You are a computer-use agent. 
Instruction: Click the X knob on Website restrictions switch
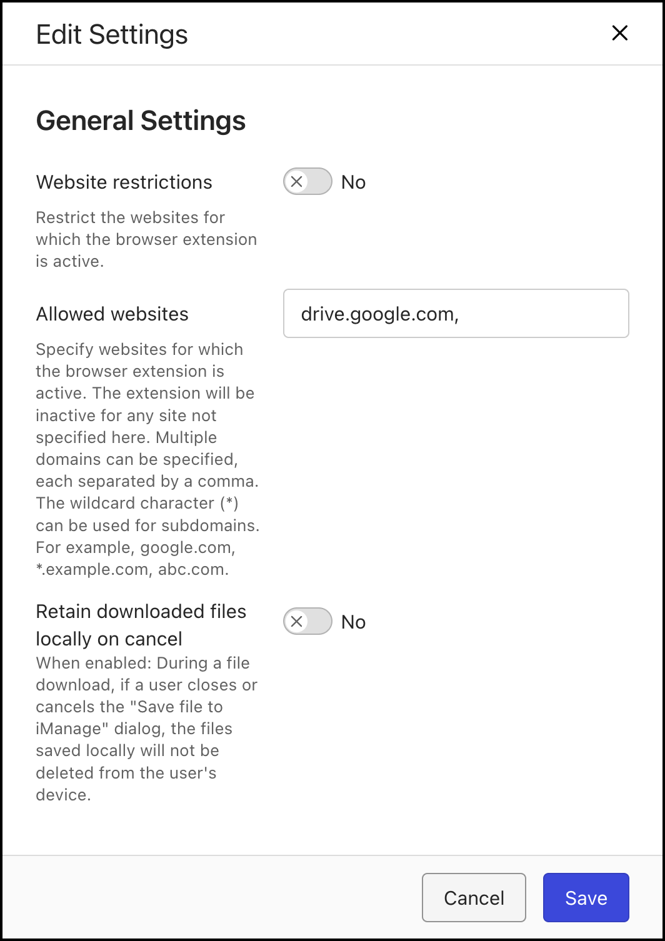point(297,182)
